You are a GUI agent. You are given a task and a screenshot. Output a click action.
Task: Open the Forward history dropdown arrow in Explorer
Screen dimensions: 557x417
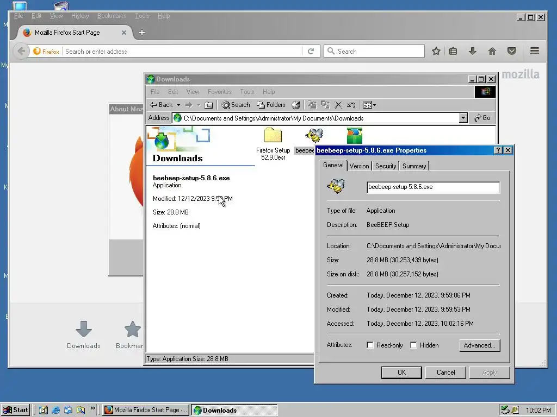pos(199,105)
